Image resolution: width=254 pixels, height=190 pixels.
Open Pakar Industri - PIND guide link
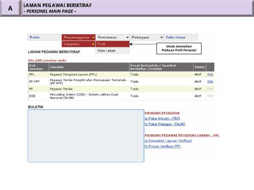163,119
